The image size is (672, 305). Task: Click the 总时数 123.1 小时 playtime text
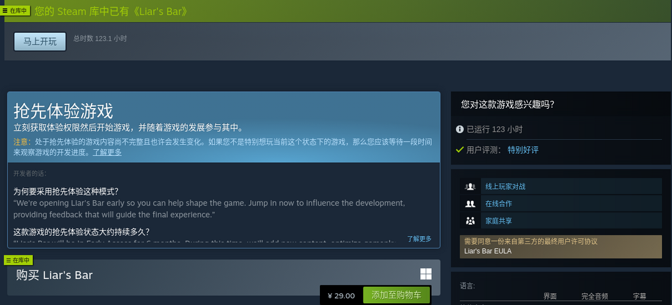100,38
